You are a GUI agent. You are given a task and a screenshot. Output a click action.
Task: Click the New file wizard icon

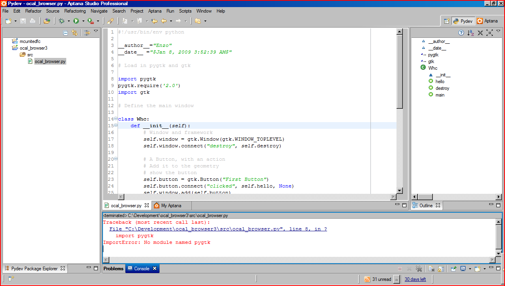tap(8, 21)
